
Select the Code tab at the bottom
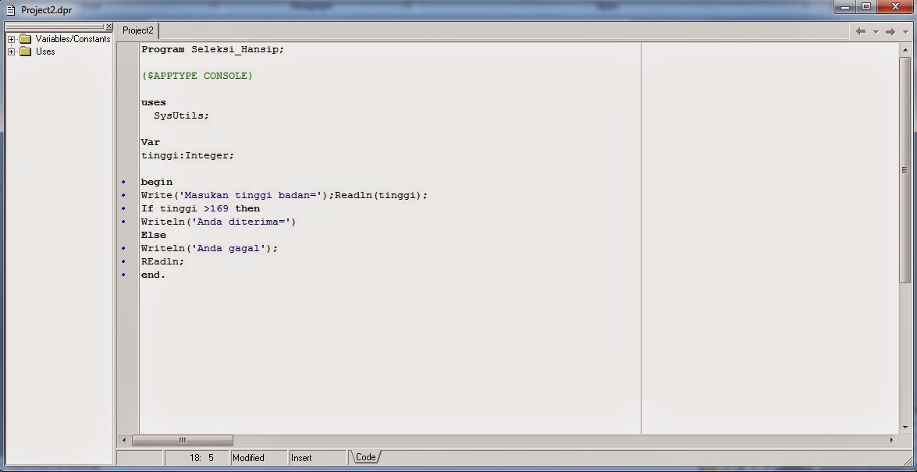tap(364, 457)
